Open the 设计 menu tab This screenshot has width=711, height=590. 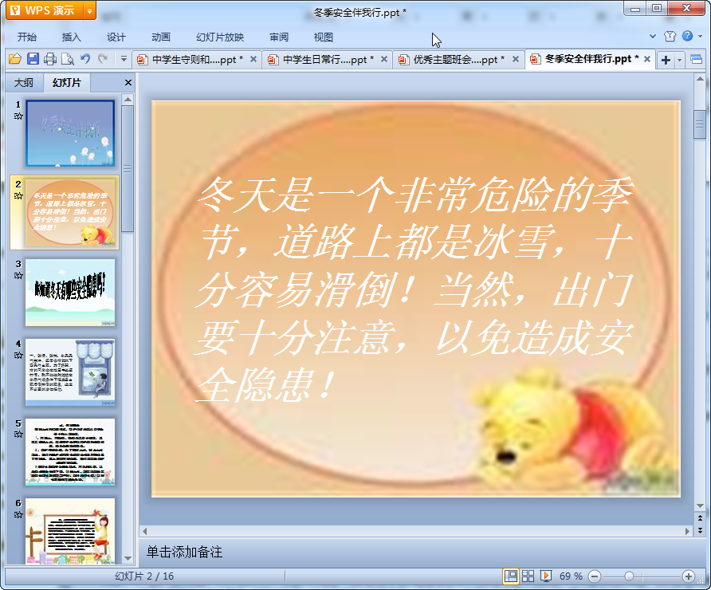[x=116, y=37]
